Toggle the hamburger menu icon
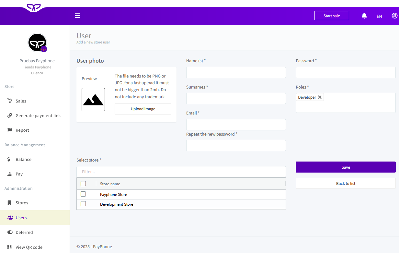The width and height of the screenshot is (399, 253). coord(77,16)
